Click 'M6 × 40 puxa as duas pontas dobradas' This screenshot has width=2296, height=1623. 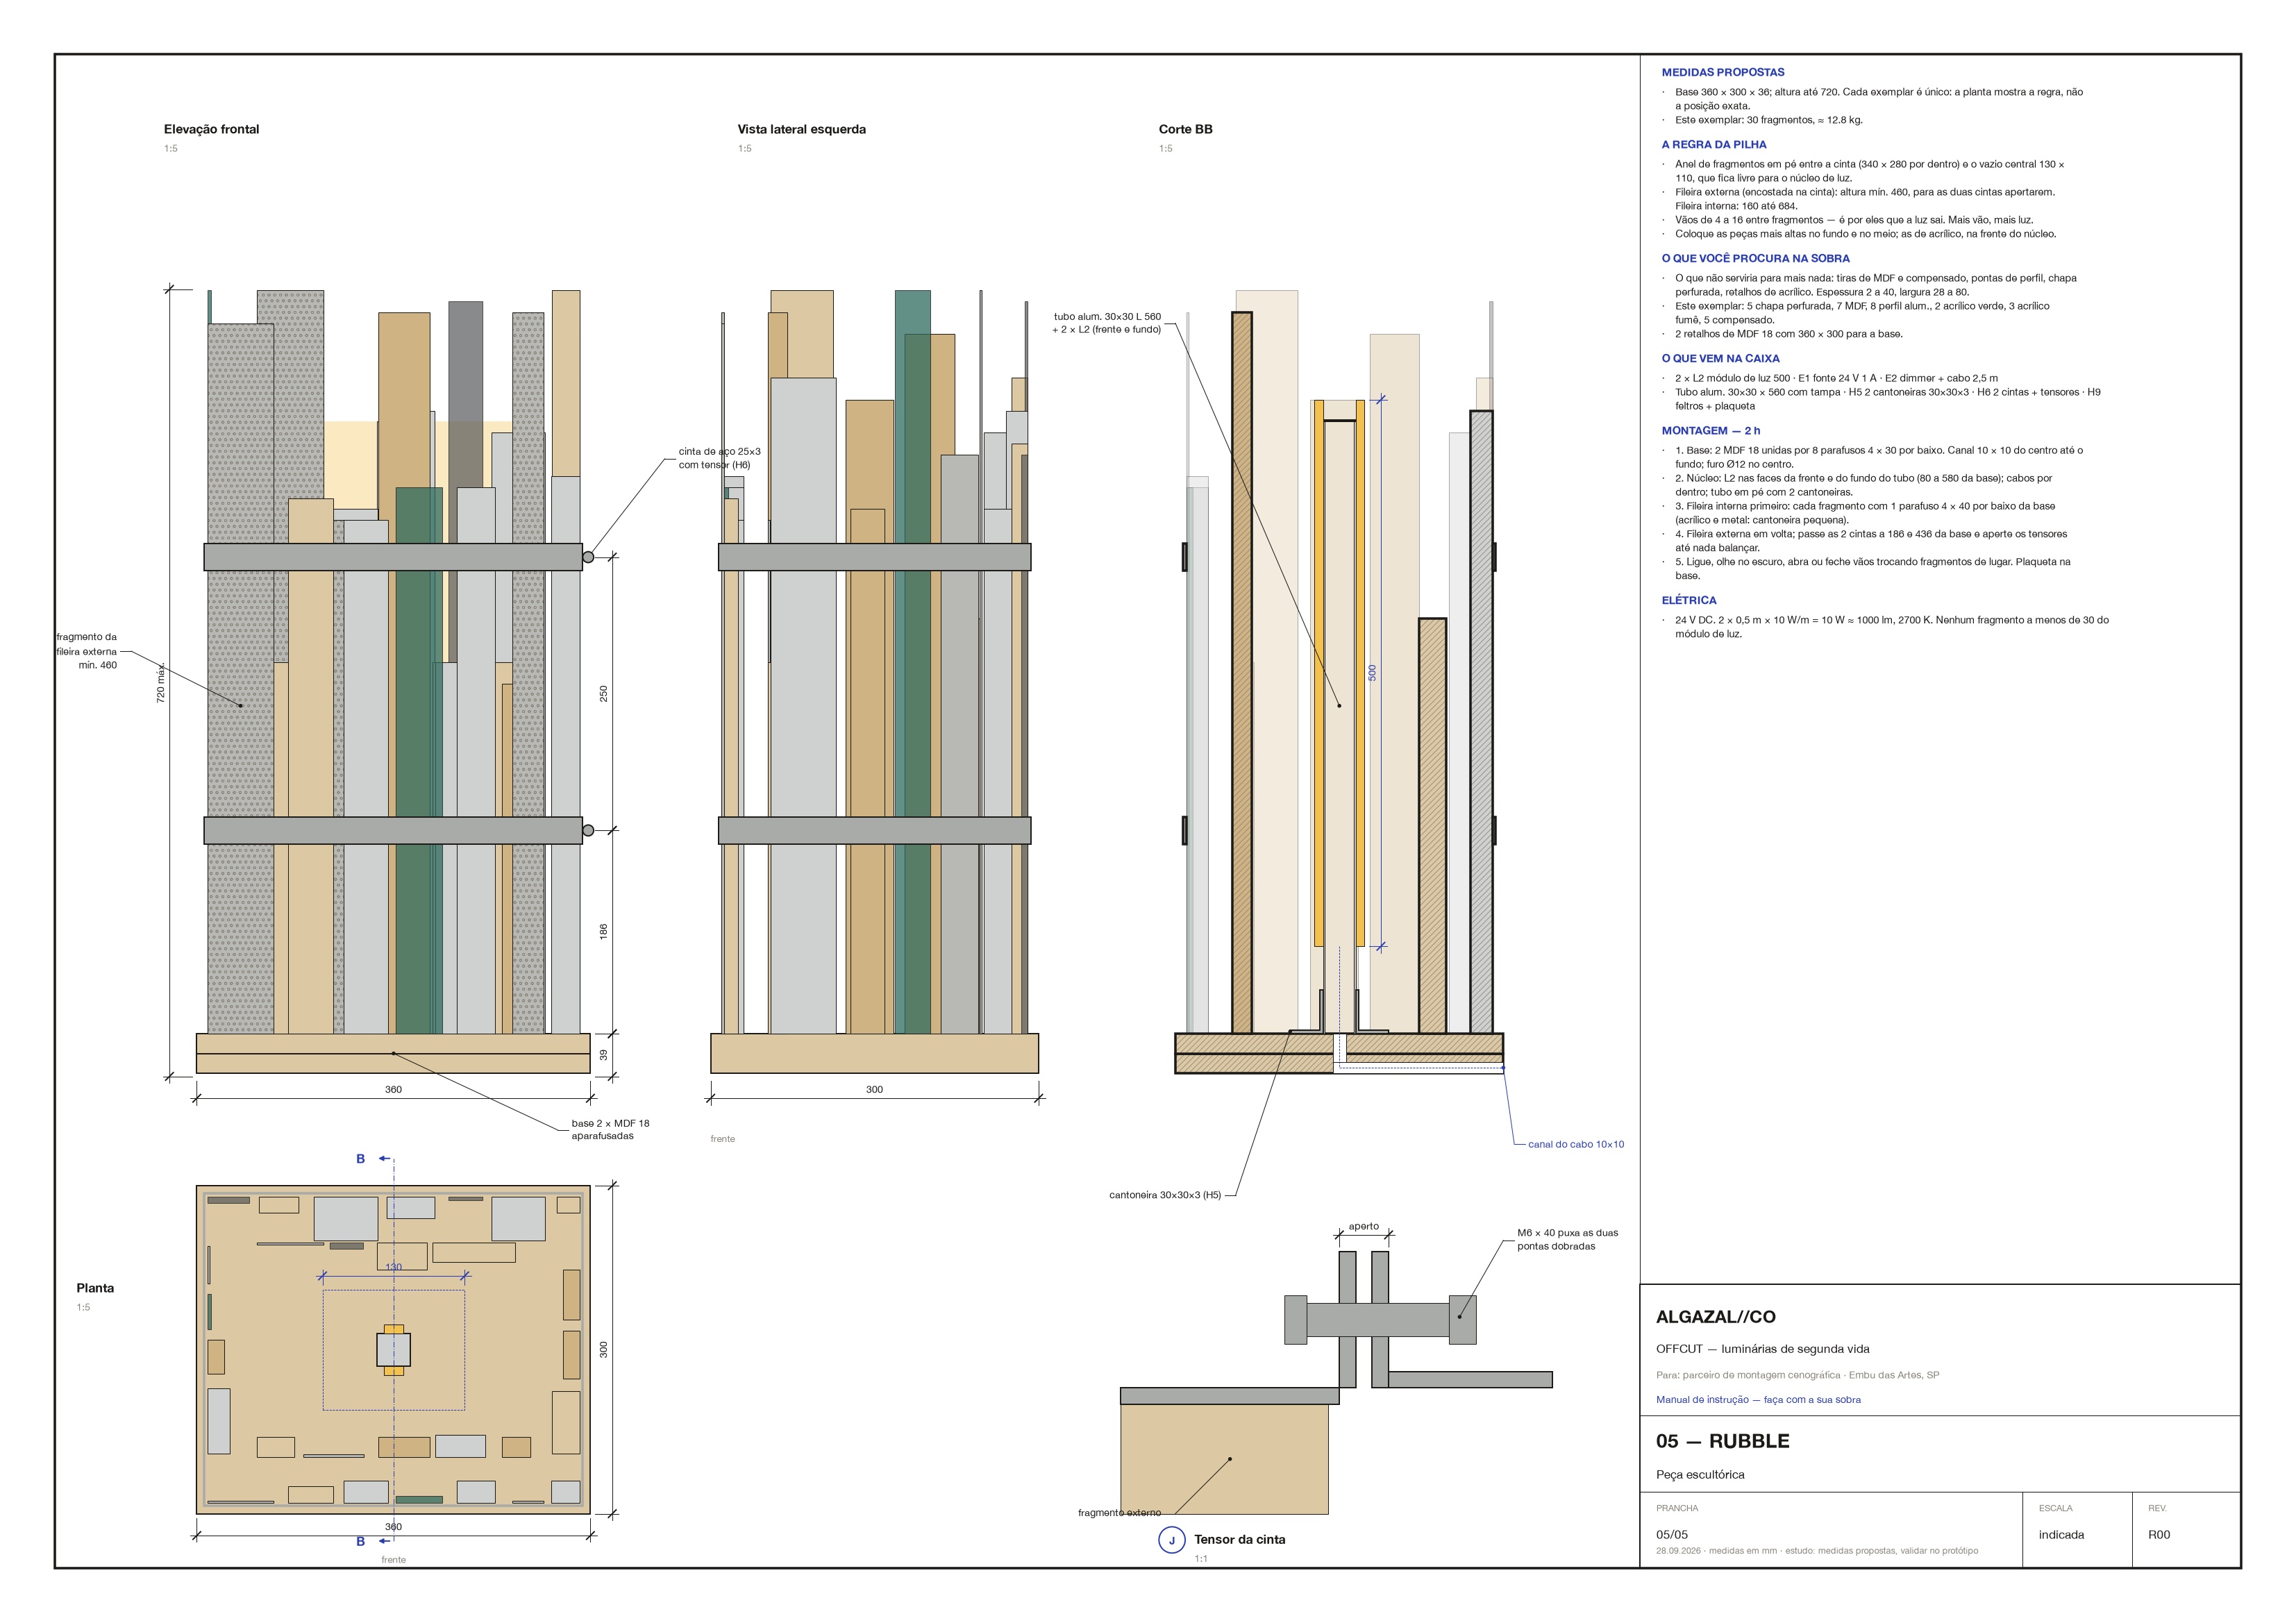tap(1567, 1240)
